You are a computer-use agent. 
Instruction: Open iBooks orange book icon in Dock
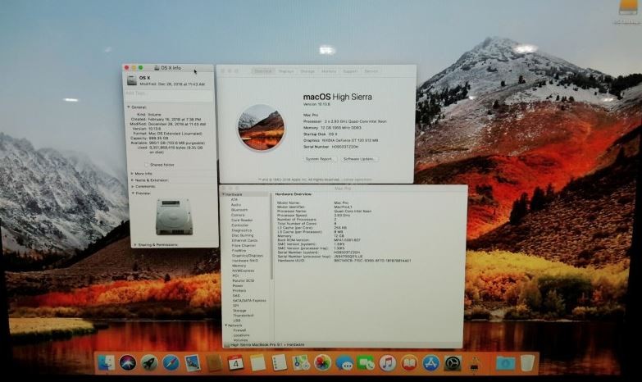coord(409,363)
